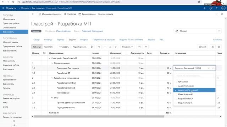Click the refresh icon at project header right
Viewport: 227px width, 127px height.
point(222,14)
